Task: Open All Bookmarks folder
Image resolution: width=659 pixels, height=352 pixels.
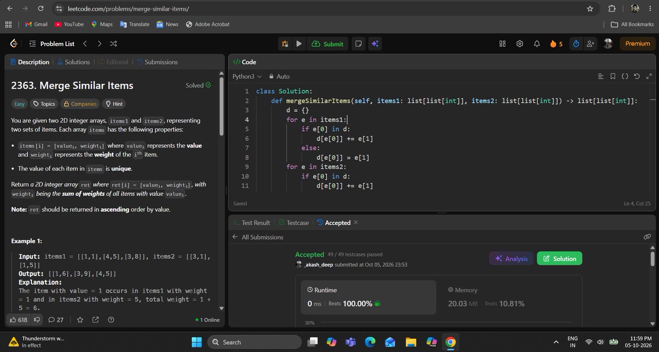Action: 633,24
